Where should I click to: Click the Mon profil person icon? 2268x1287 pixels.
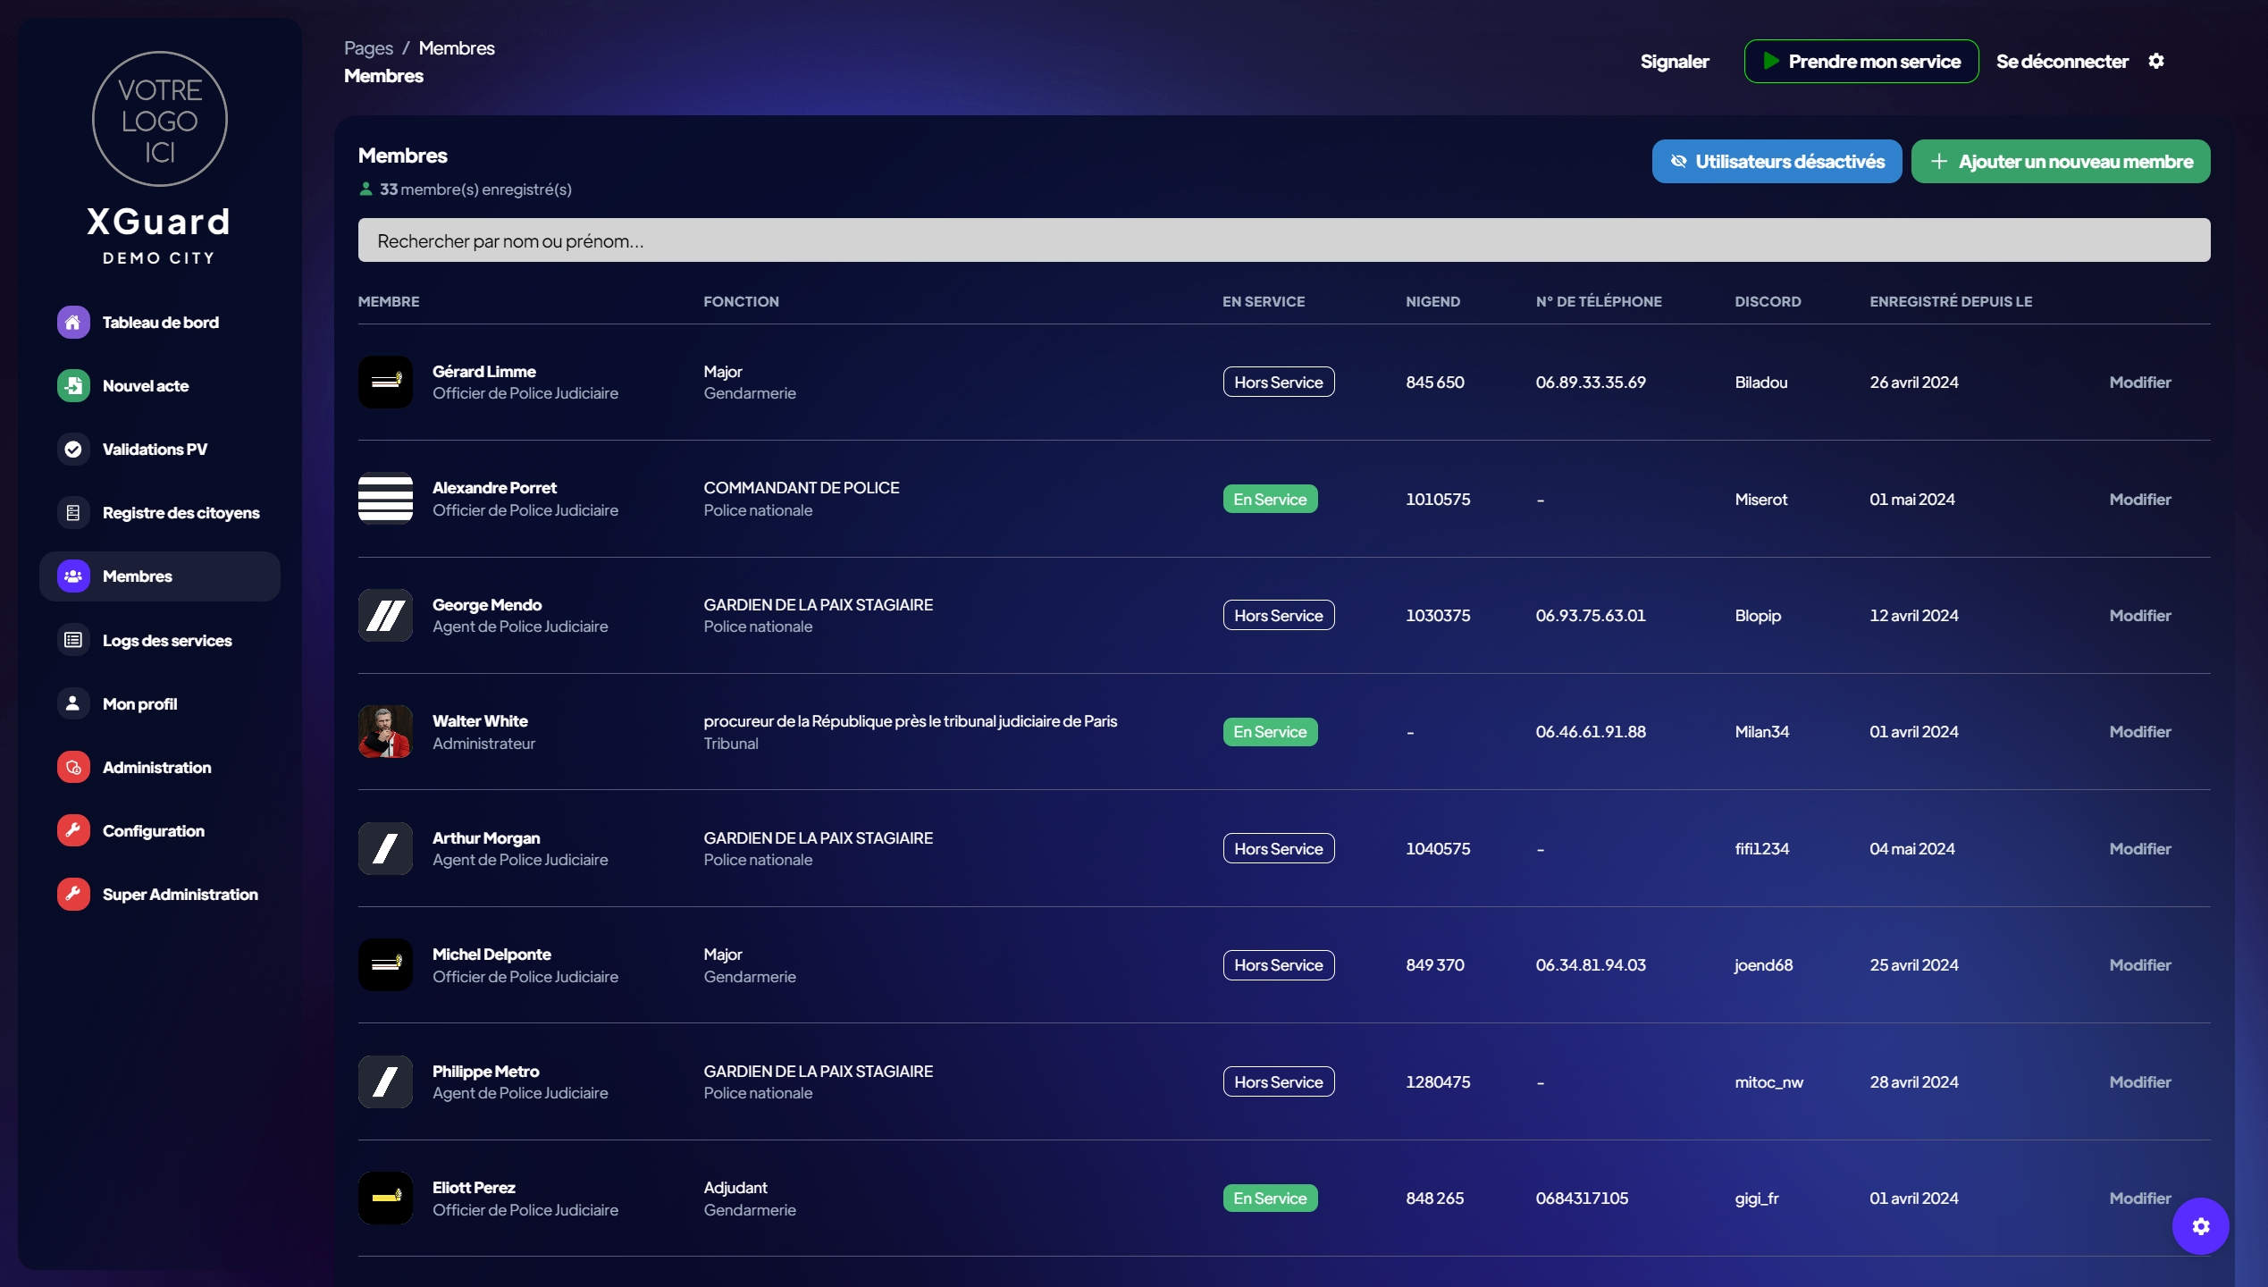click(73, 703)
